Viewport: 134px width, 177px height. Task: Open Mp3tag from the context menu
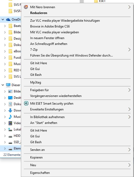point(77,82)
